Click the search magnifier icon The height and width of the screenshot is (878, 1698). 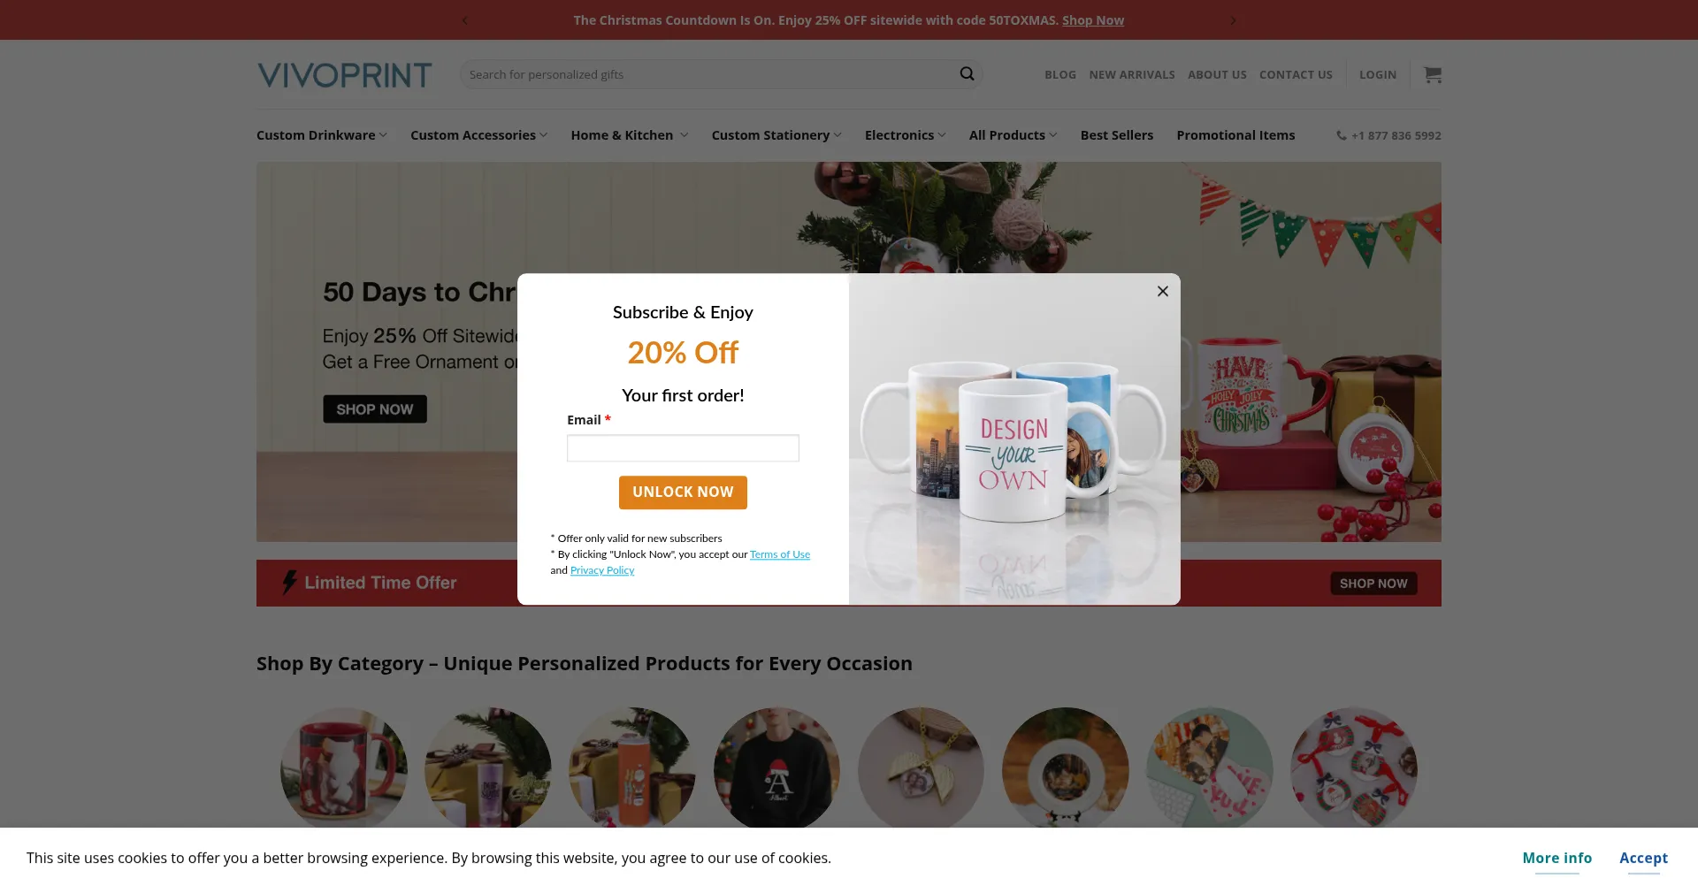tap(967, 74)
